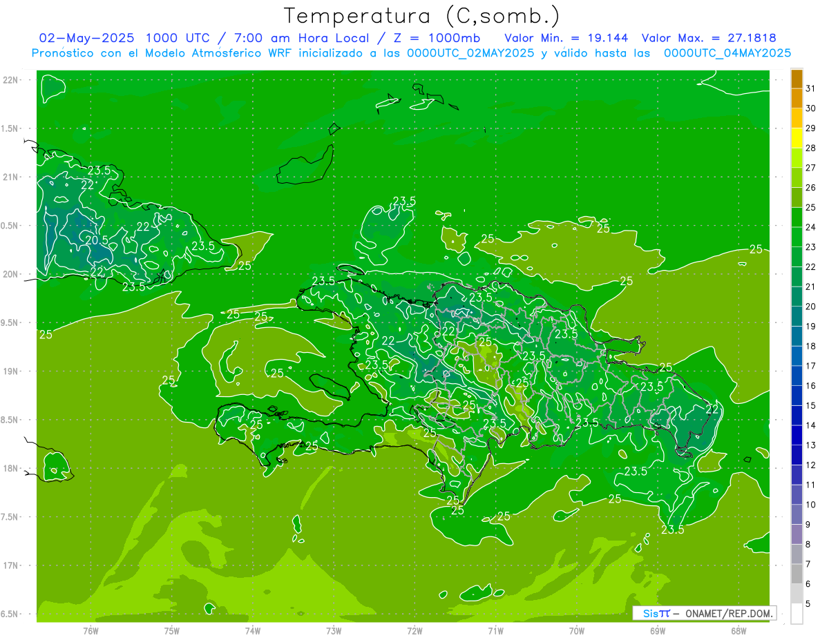Click the '22N' latitude axis label
The width and height of the screenshot is (829, 640).
coord(10,80)
